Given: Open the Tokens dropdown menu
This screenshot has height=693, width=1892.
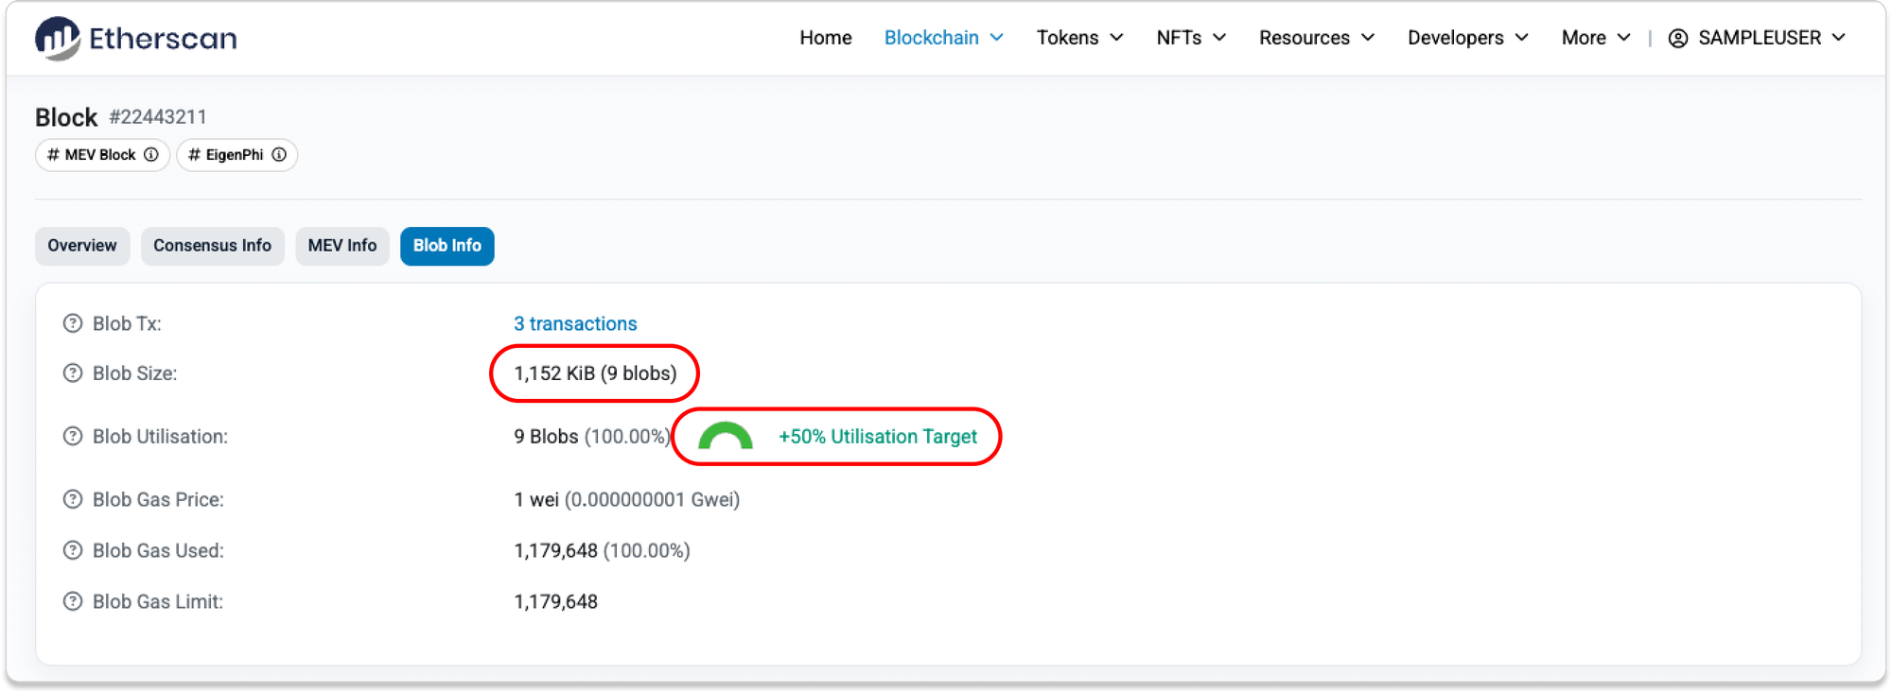Looking at the screenshot, I should click(1079, 38).
